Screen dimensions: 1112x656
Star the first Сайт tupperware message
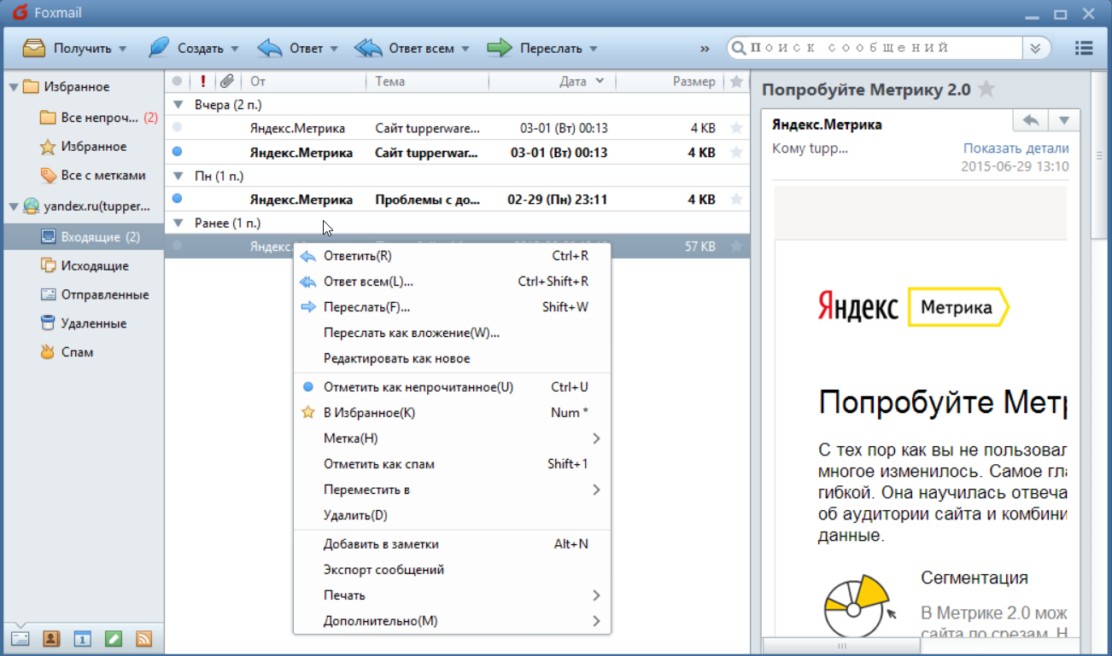[x=736, y=128]
